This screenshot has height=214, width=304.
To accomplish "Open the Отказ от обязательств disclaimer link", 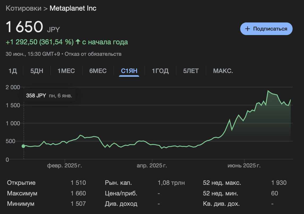I will 93,54.
